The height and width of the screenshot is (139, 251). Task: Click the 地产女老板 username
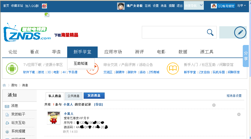[135, 6]
